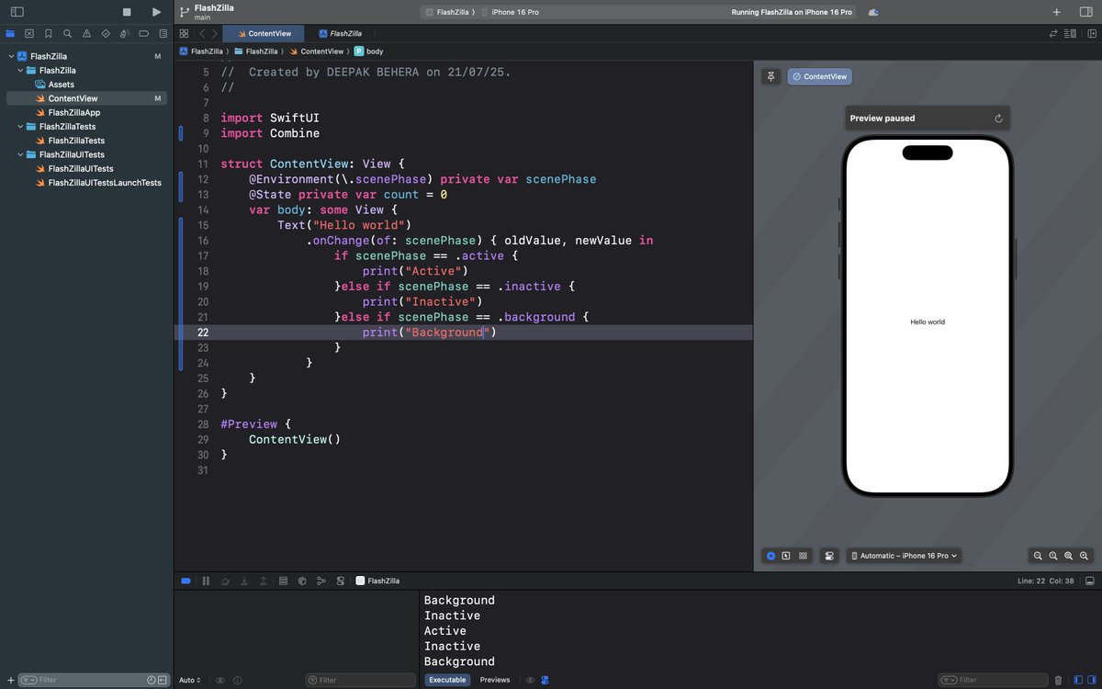Clear the console with trash icon

point(1058,680)
